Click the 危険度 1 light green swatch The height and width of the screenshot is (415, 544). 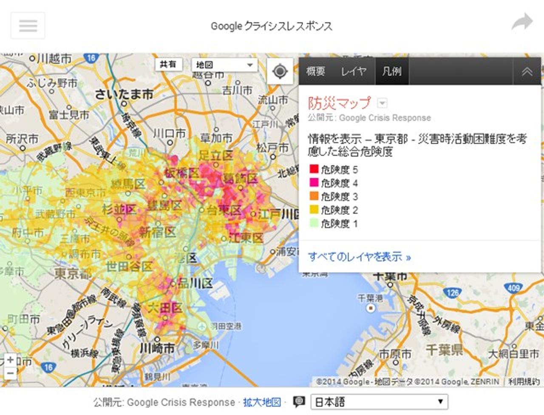(314, 223)
